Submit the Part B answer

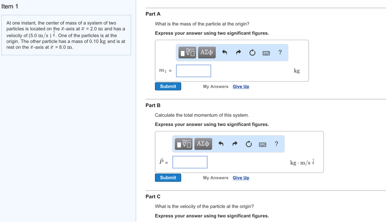[168, 178]
